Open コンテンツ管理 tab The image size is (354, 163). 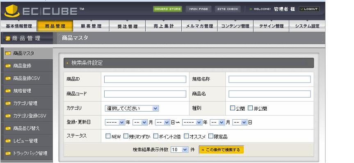coord(235,26)
